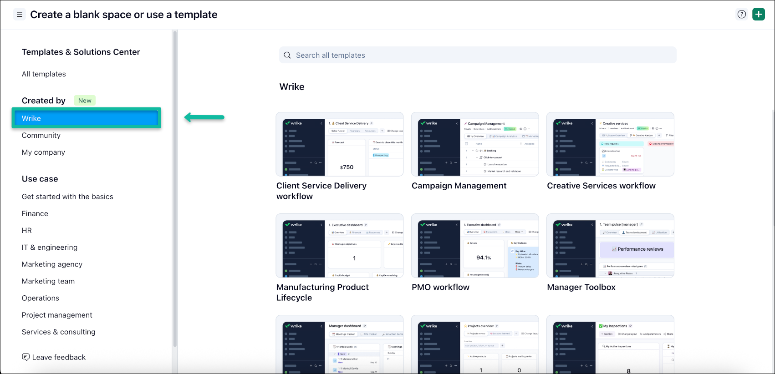The height and width of the screenshot is (374, 775).
Task: Open the help question mark icon
Action: (742, 15)
